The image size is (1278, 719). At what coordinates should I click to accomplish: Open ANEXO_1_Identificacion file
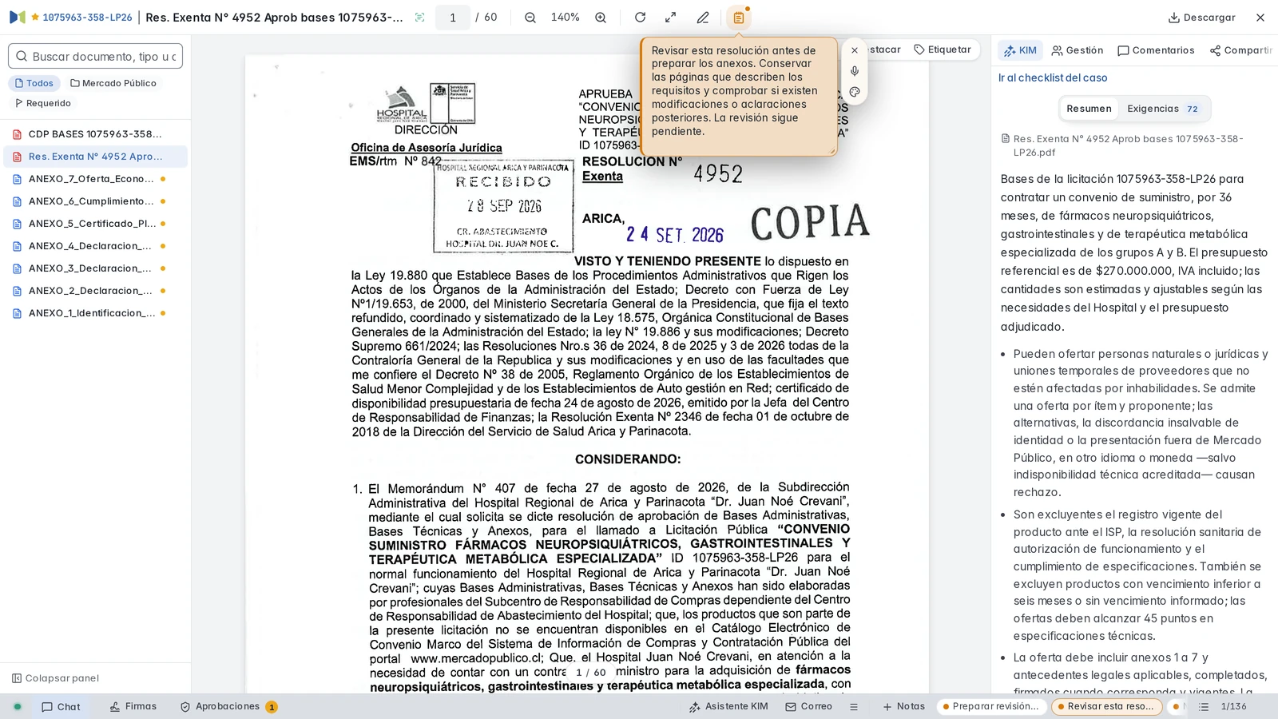point(95,313)
